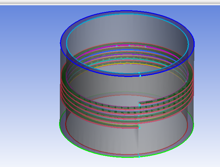Click the vertex at the upper thread end
This screenshot has width=220, height=167.
pos(139,105)
